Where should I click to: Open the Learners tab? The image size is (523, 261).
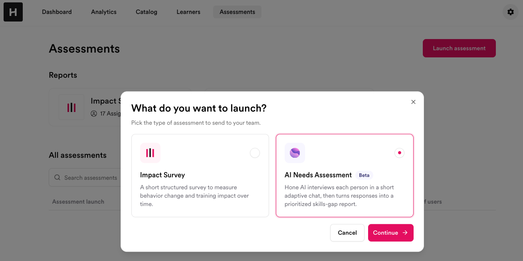pos(188,12)
